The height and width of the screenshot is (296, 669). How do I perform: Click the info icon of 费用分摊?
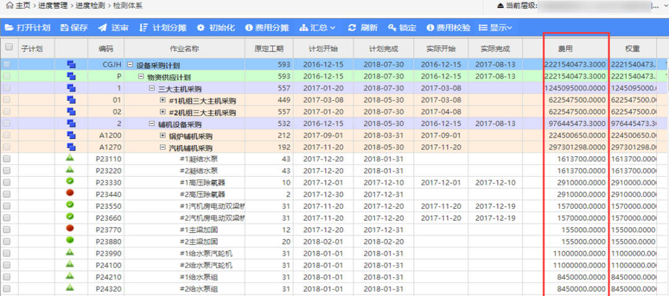coord(249,28)
